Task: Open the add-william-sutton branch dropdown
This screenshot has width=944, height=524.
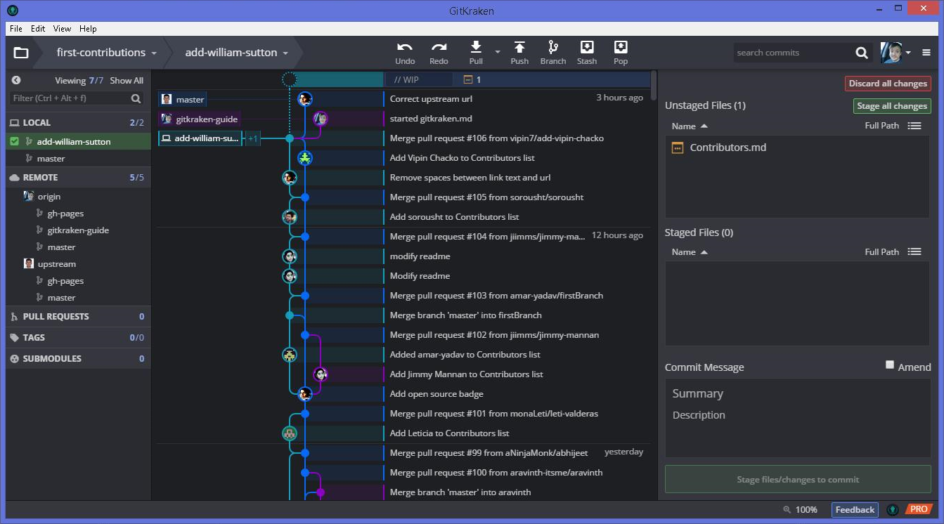Action: point(237,53)
